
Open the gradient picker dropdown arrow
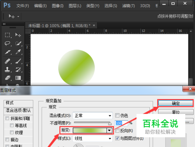[x=109, y=130]
